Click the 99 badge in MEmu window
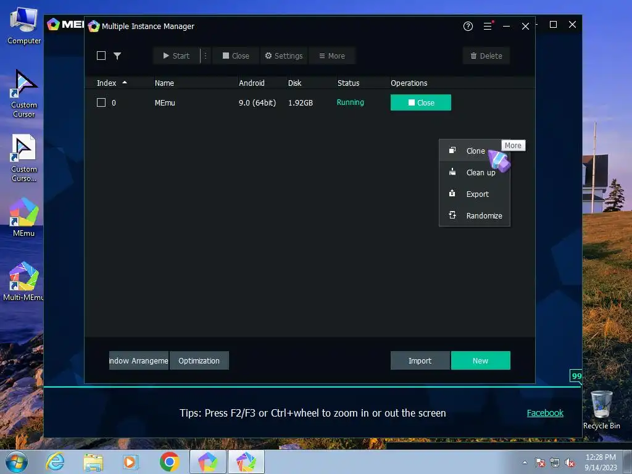The image size is (632, 474). [576, 376]
